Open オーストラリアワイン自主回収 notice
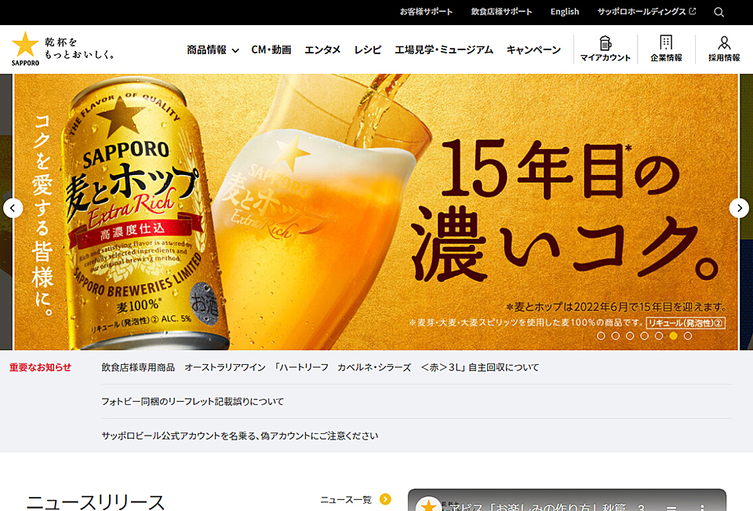Viewport: 753px width, 511px height. click(x=320, y=367)
